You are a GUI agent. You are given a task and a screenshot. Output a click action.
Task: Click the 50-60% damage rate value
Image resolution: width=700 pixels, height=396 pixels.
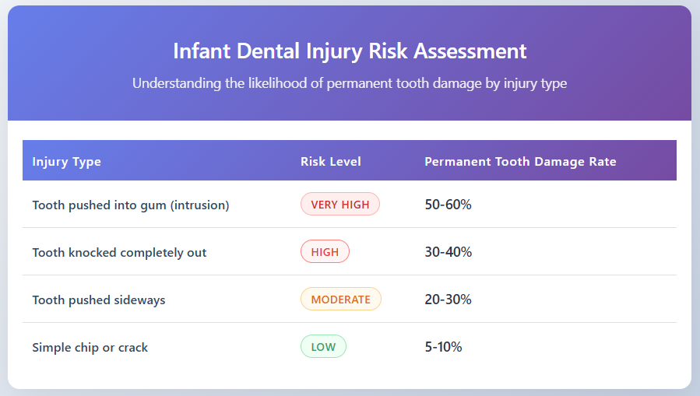(448, 205)
